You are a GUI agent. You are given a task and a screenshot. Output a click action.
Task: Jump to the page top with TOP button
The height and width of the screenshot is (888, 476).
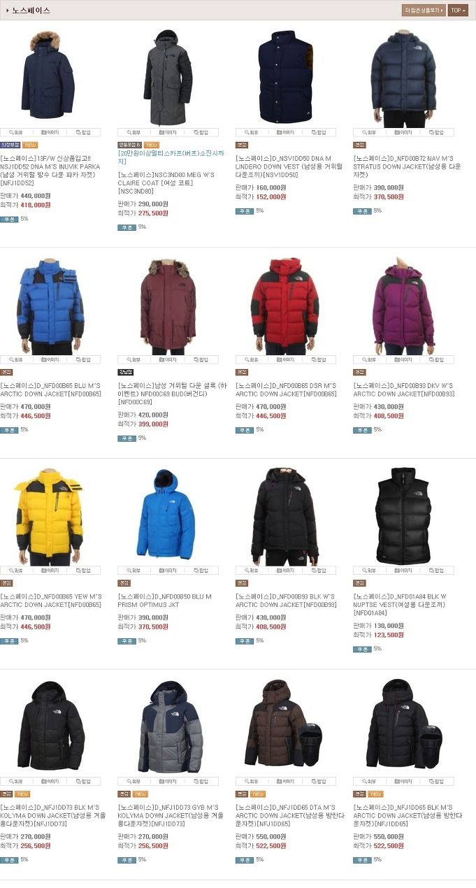(459, 10)
